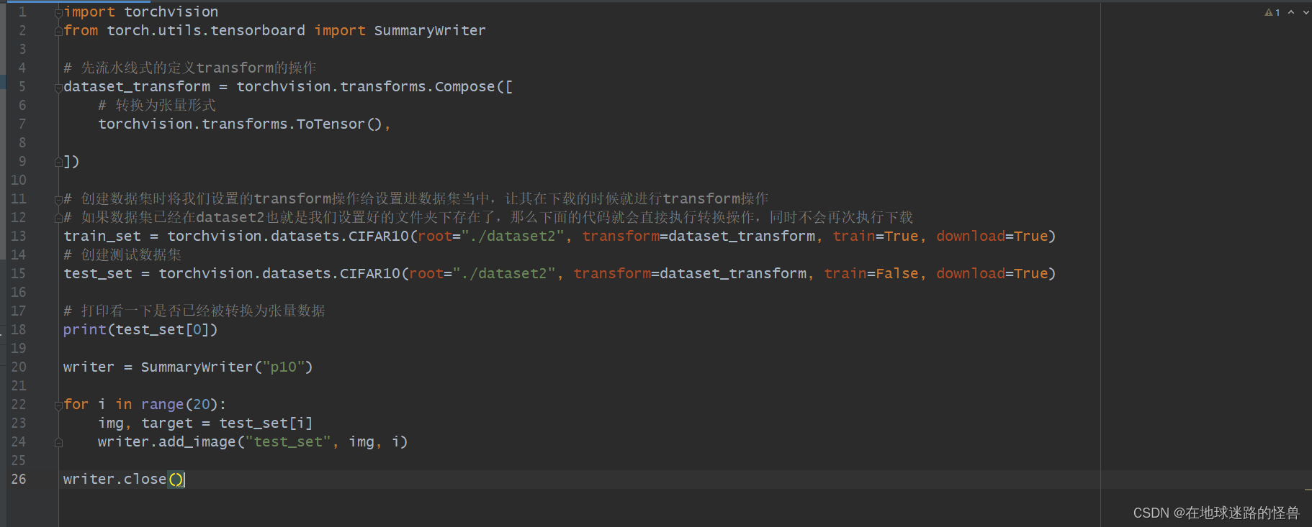1312x527 pixels.
Task: Click 'range(20)' in the for loop
Action: click(179, 404)
